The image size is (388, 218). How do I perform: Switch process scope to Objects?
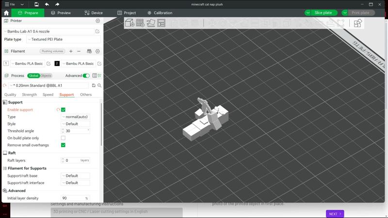pos(46,76)
